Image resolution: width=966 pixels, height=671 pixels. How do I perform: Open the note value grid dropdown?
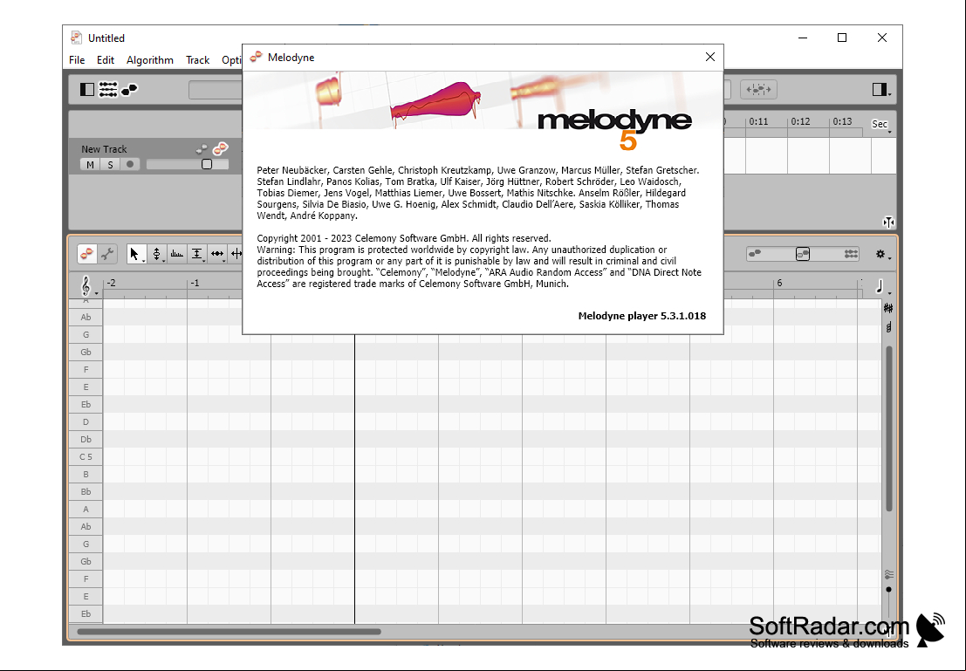click(883, 286)
